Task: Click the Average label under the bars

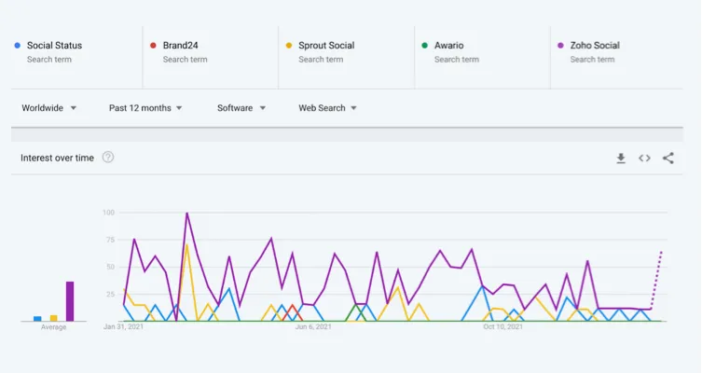Action: coord(54,327)
